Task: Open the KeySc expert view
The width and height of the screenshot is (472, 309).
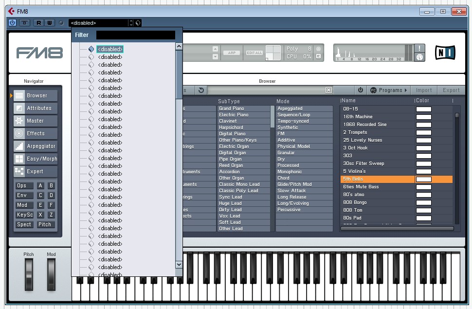Action: (24, 215)
